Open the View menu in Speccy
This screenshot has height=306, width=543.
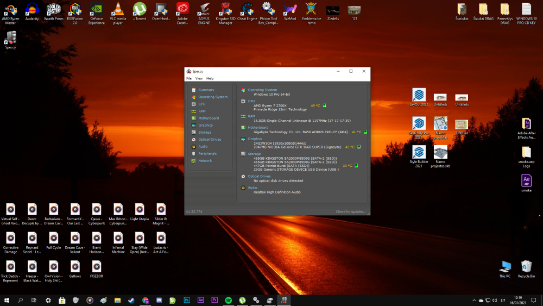tap(199, 79)
